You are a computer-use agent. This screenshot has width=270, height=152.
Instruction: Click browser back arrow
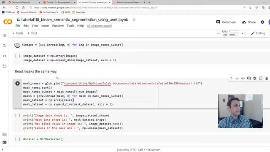[x=4, y=8]
